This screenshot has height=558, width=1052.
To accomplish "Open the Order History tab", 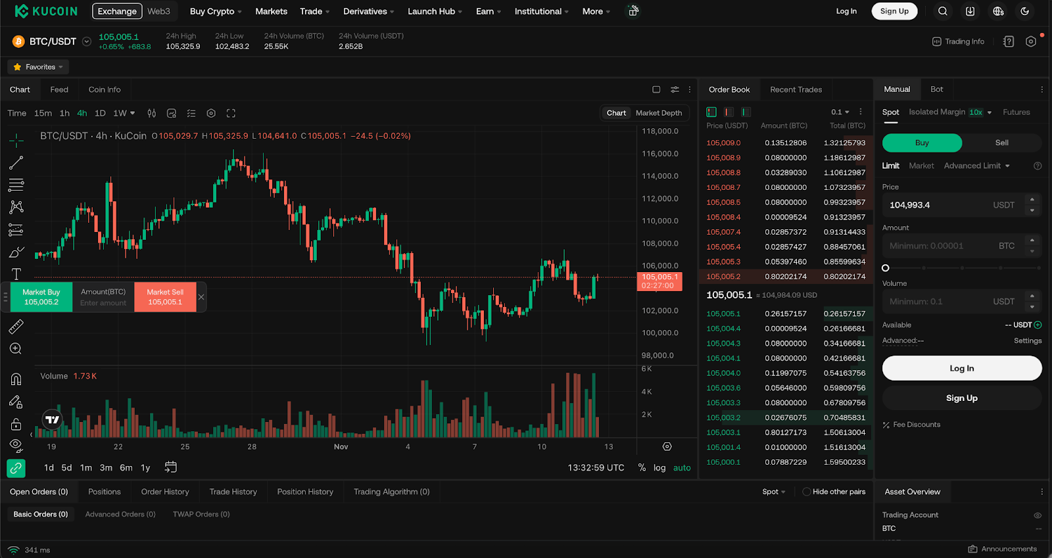I will (x=165, y=492).
